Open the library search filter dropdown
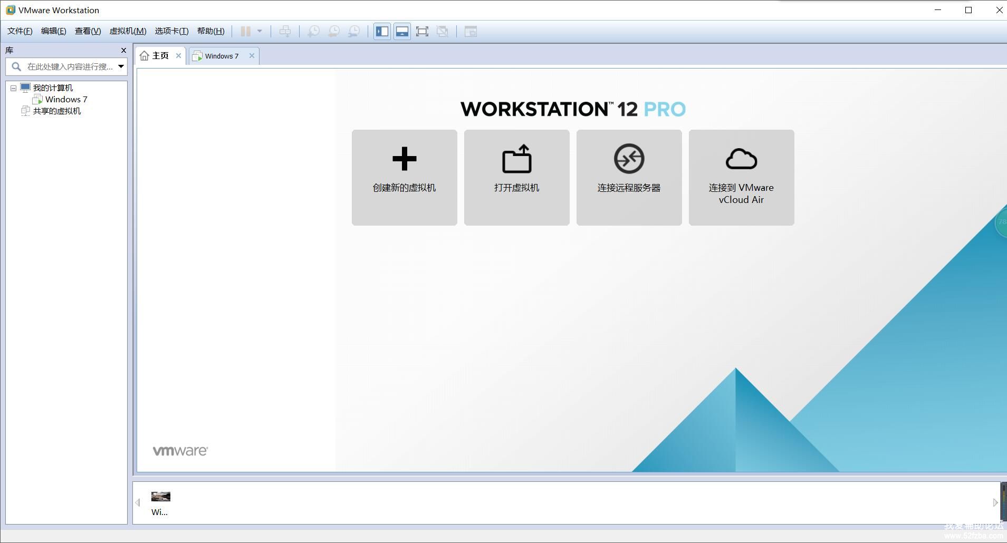The image size is (1007, 543). point(121,66)
